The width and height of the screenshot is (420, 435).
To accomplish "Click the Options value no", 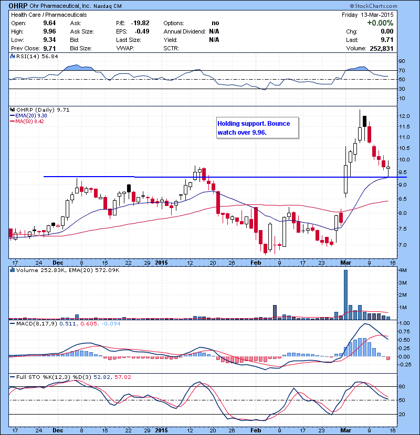I will pyautogui.click(x=215, y=23).
